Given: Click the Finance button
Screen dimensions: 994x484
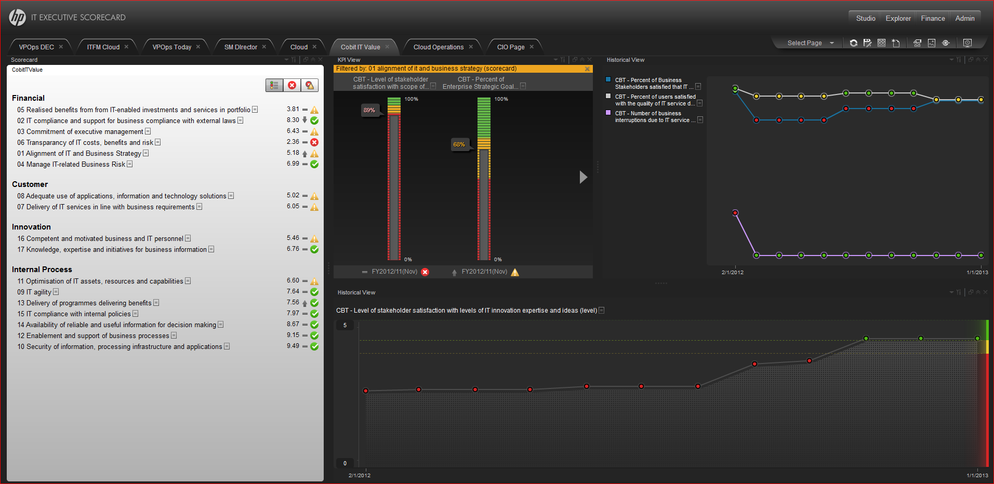Looking at the screenshot, I should (x=933, y=18).
